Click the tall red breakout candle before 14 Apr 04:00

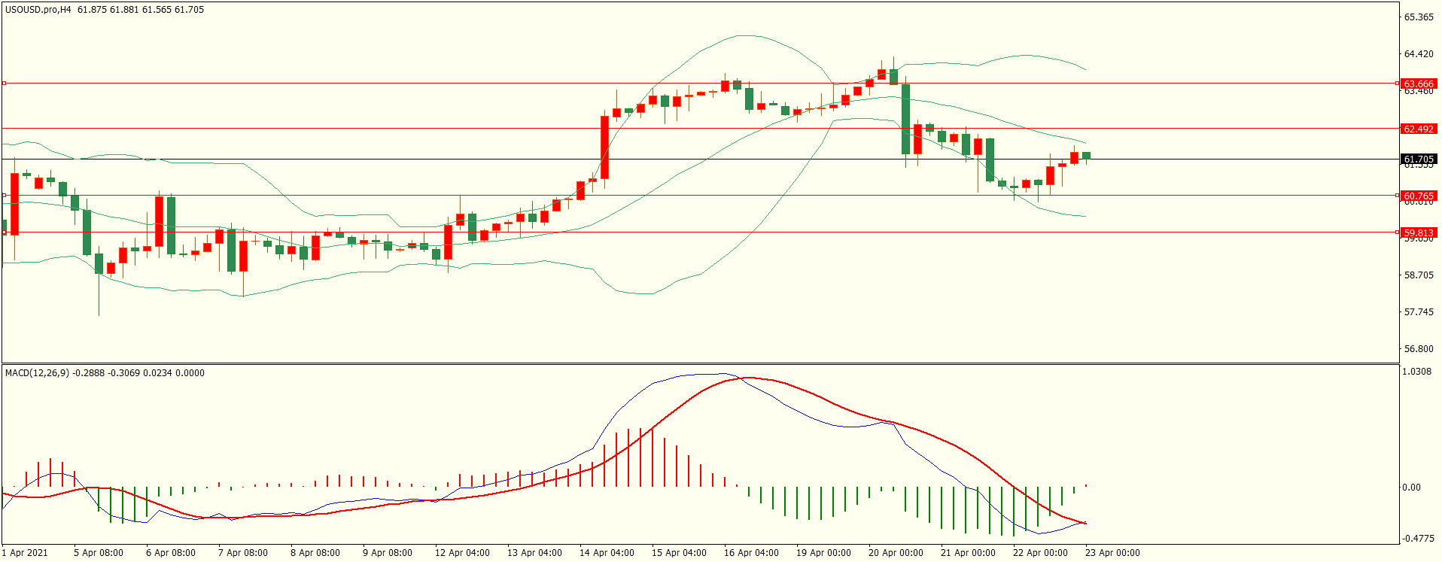click(x=604, y=147)
